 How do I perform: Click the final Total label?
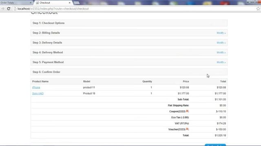[x=186, y=135]
